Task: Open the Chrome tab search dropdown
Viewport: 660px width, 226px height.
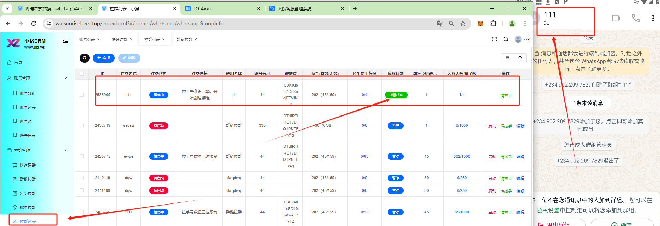Action: pyautogui.click(x=7, y=8)
